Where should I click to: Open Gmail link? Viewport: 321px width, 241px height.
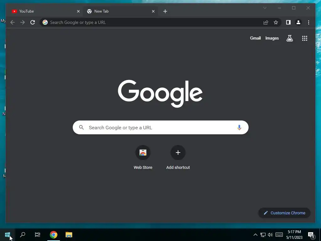tap(255, 38)
